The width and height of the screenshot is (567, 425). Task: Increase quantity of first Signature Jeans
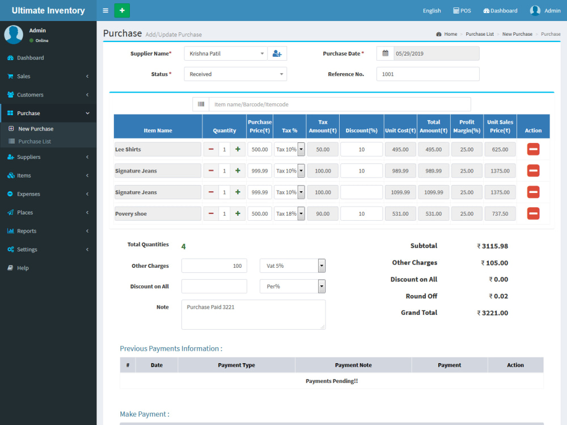[238, 170]
